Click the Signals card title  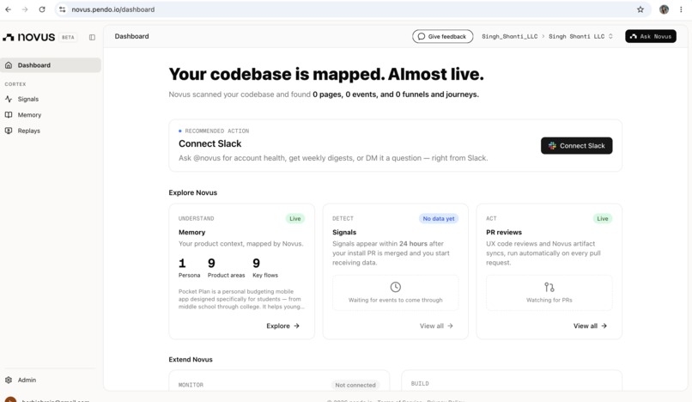click(344, 233)
